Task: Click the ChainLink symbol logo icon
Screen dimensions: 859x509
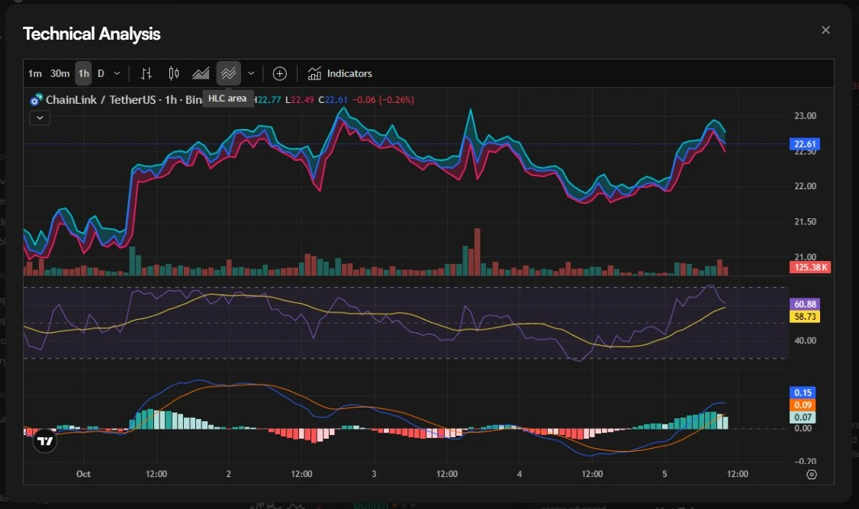Action: 37,100
